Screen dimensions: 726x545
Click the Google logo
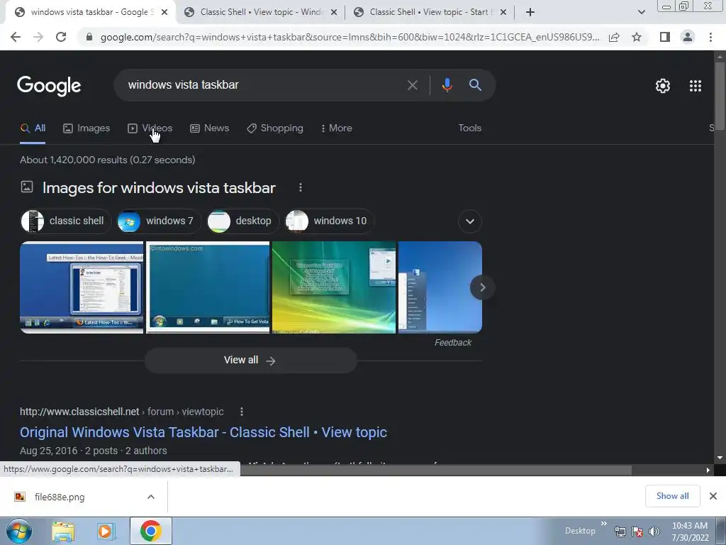click(49, 85)
